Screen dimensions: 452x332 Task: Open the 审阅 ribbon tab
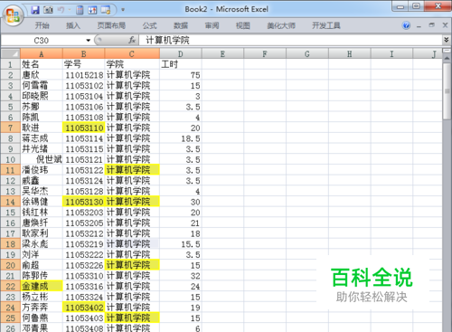coord(212,25)
